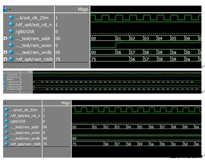
Task: Click ram_wrdb waveform segment 5b in top panel
Action: 191,52
